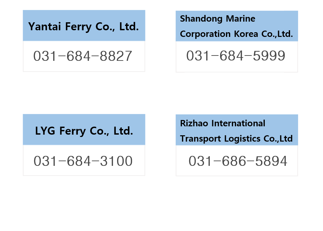Click phone number 031-684-8827
Screen dimensions: 323x231
point(83,56)
